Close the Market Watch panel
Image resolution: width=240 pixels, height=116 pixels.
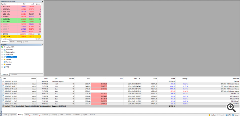pyautogui.click(x=42, y=1)
